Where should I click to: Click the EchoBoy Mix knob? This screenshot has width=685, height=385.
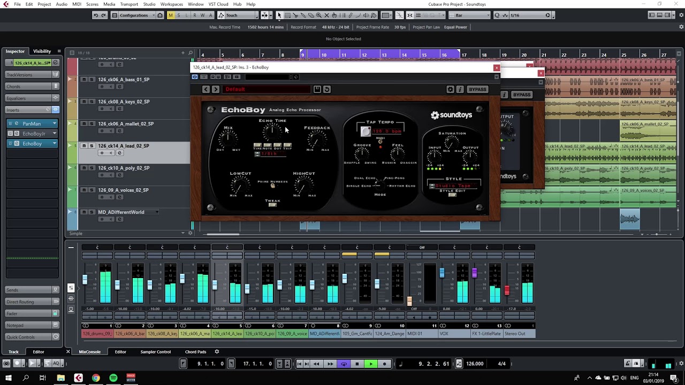point(229,139)
